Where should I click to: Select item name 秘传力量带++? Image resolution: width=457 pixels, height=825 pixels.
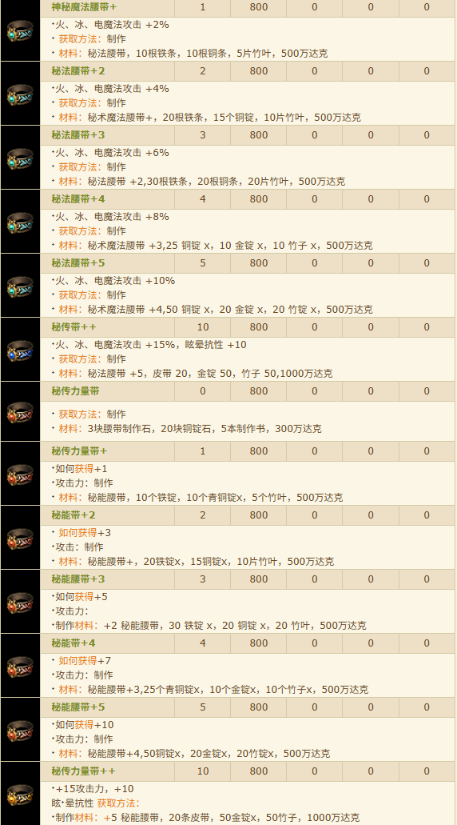(84, 771)
